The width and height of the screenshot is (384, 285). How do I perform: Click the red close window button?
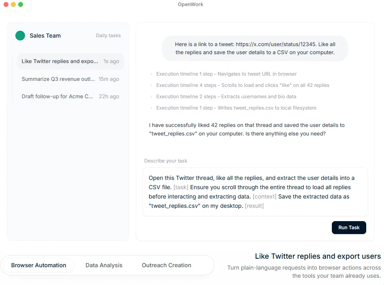(x=6, y=4)
